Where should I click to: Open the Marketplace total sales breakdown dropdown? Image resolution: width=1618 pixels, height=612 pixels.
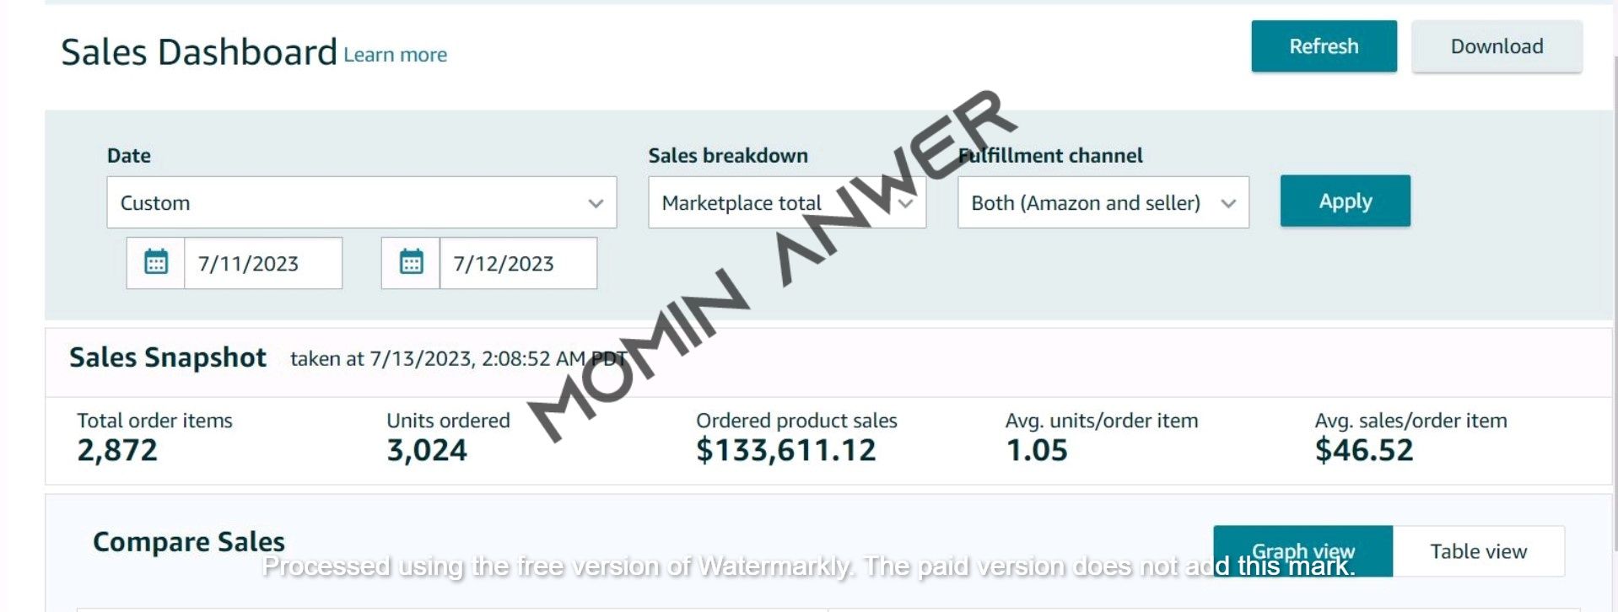786,202
